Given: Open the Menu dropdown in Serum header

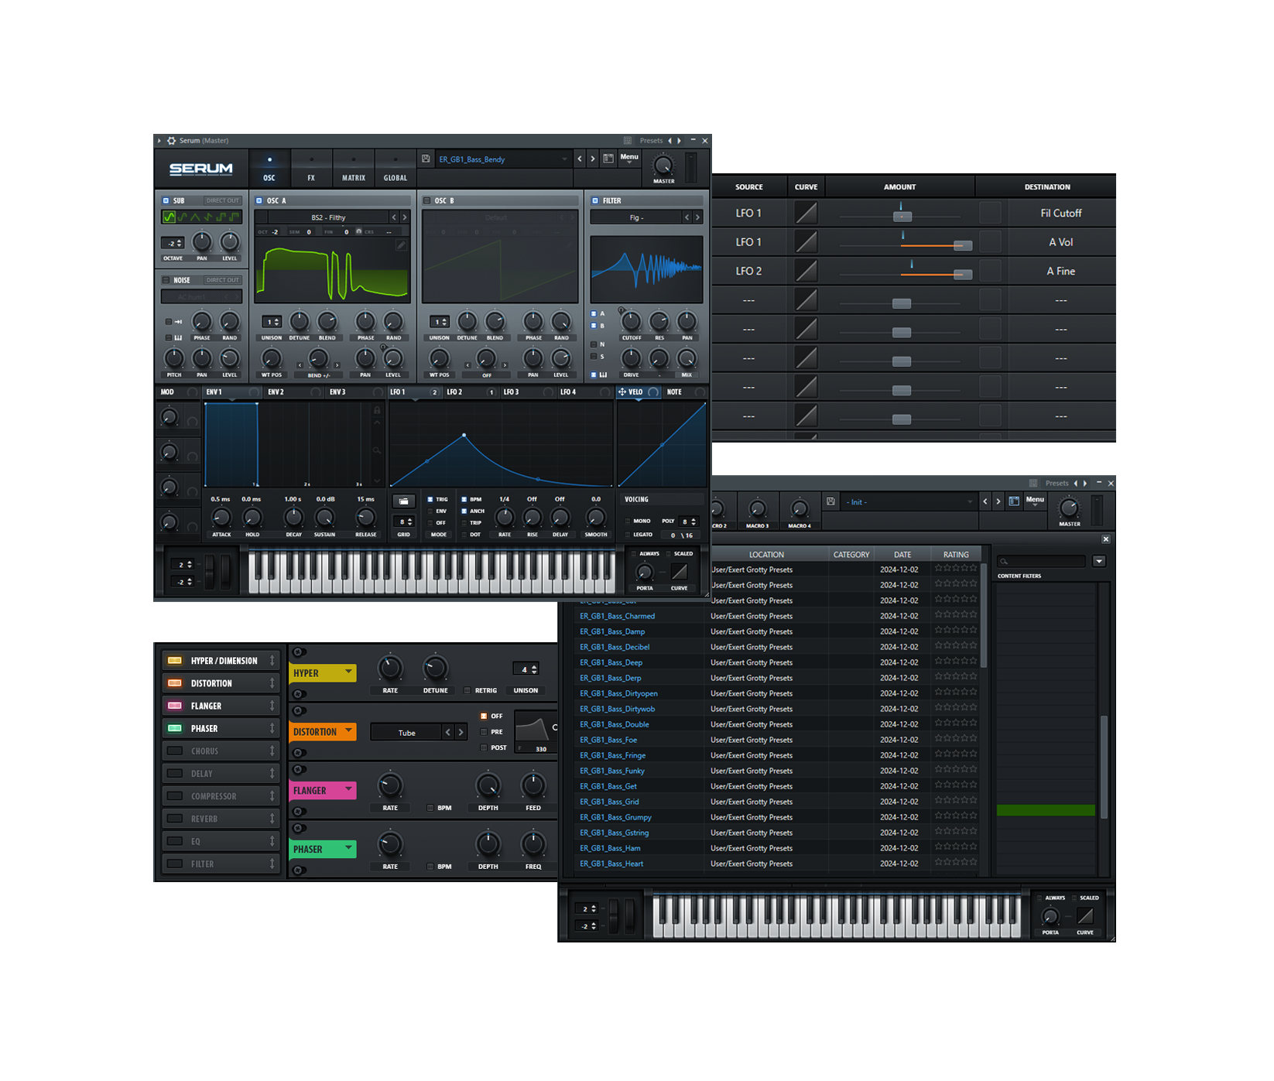Looking at the screenshot, I should coord(629,158).
